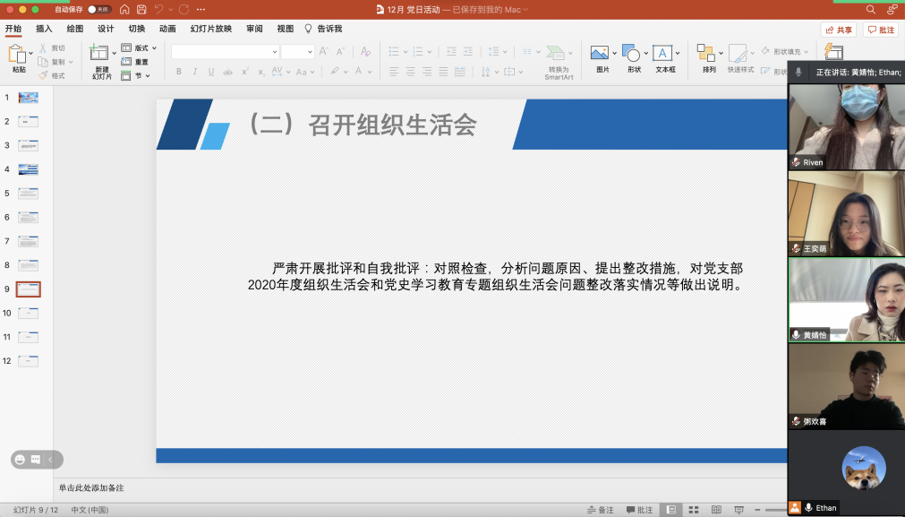Viewport: 905px width, 517px height.
Task: Click the Share (共享) button
Action: click(x=839, y=30)
